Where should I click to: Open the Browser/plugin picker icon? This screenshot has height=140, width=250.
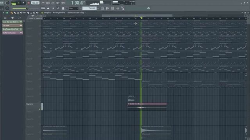tap(123, 8)
